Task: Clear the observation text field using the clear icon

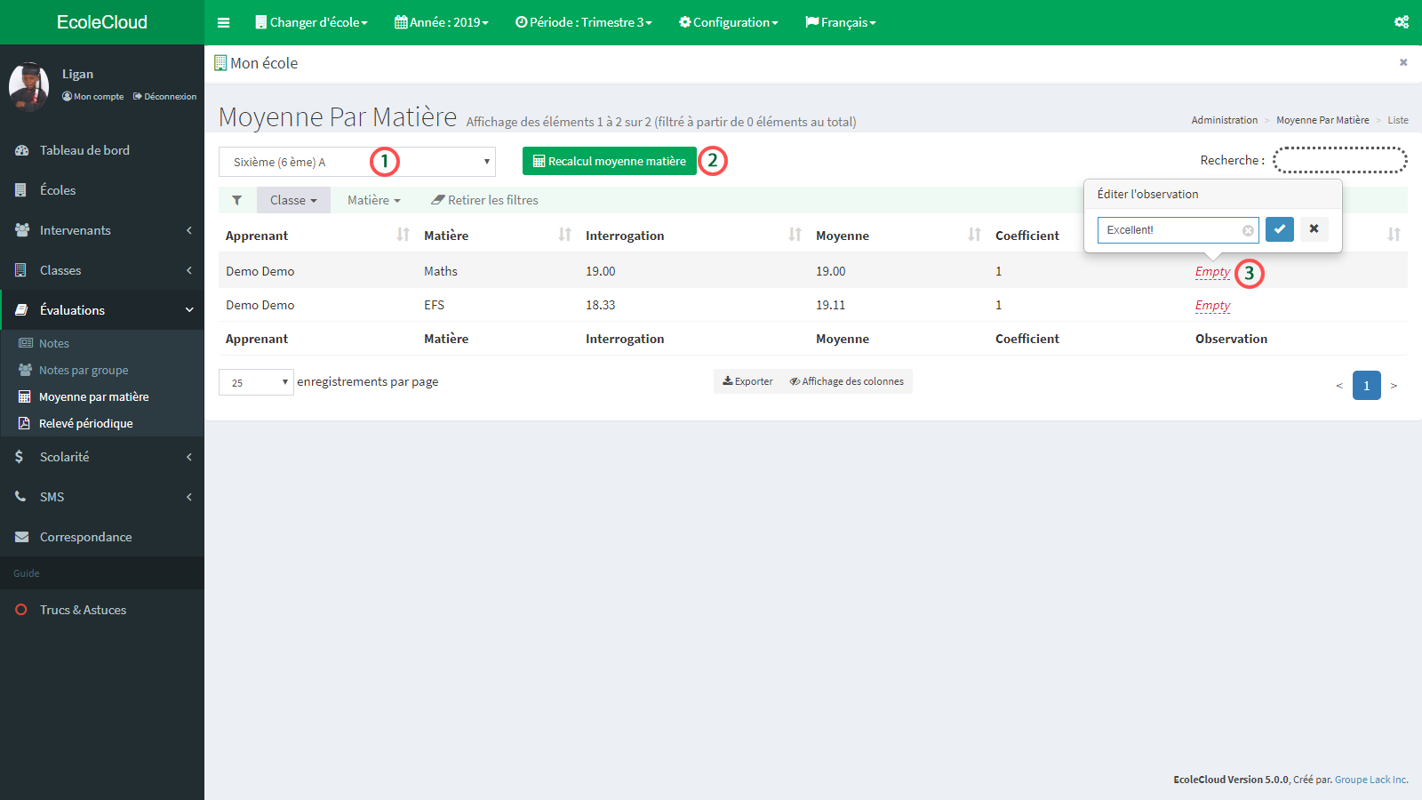Action: click(x=1248, y=230)
